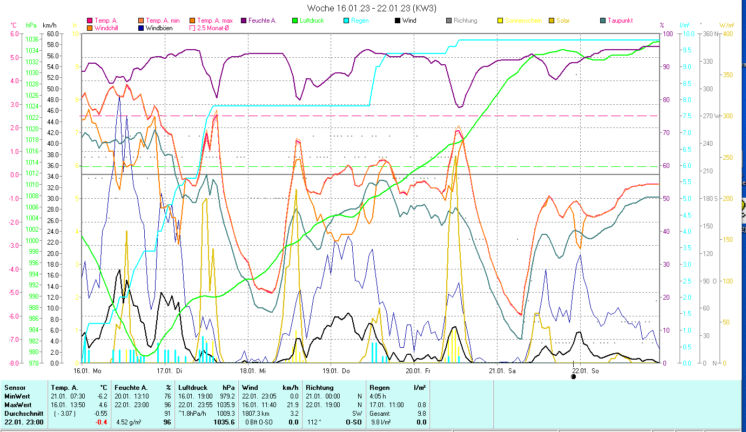
Task: Click the average temperature value '-0.55'
Action: click(101, 414)
